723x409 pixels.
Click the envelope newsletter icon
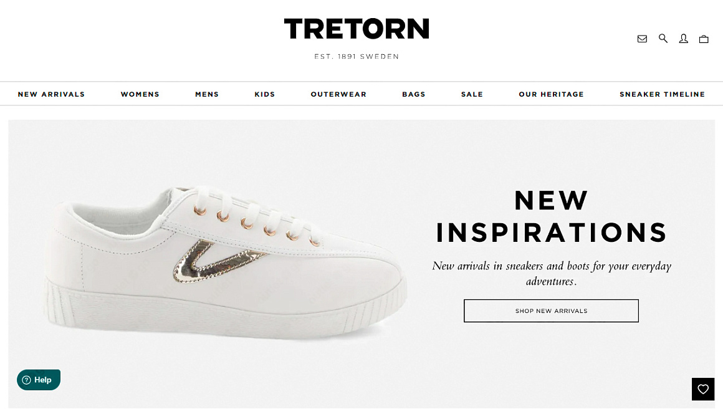[x=642, y=39]
